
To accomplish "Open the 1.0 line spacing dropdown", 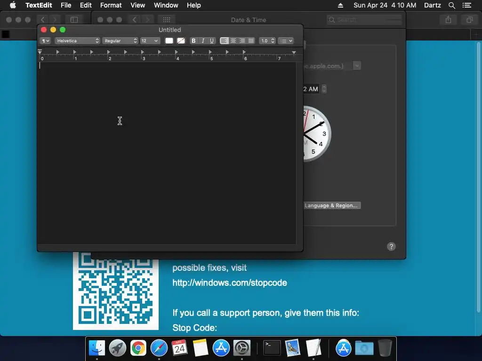I will (x=267, y=41).
